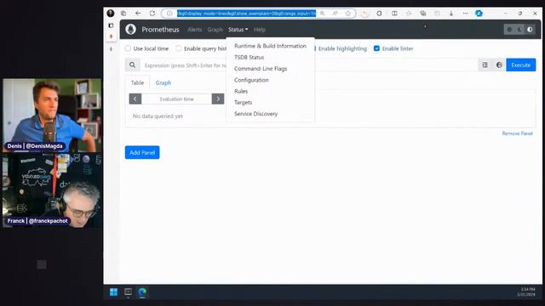Open the metrics explorer globe icon
Image resolution: width=545 pixels, height=306 pixels.
point(499,65)
